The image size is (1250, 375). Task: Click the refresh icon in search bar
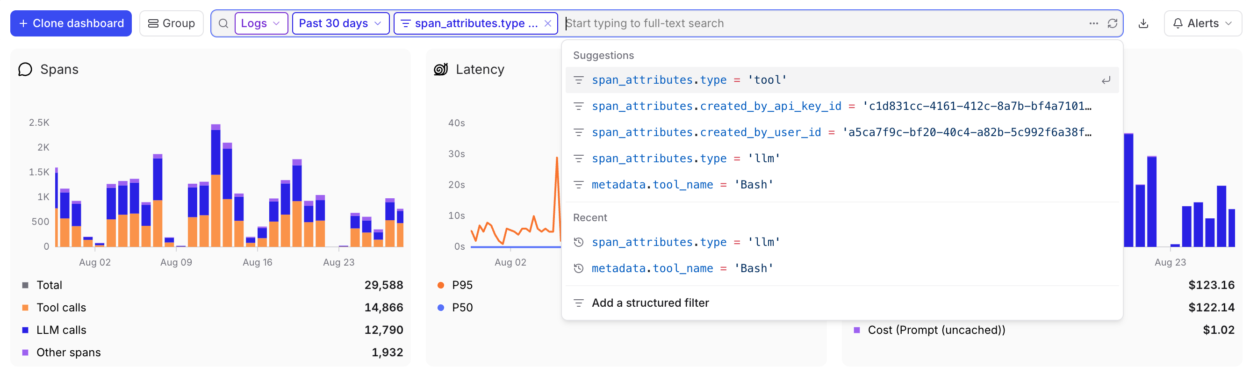[x=1113, y=23]
